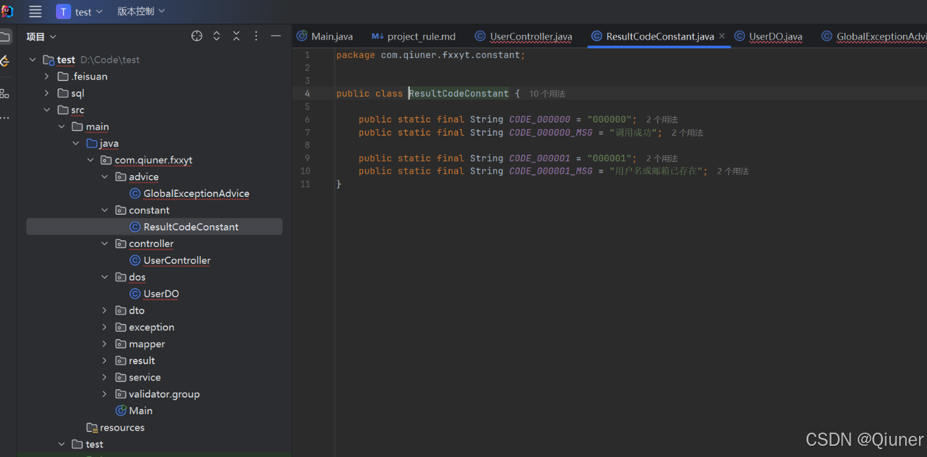Expand the validator.group package

105,394
